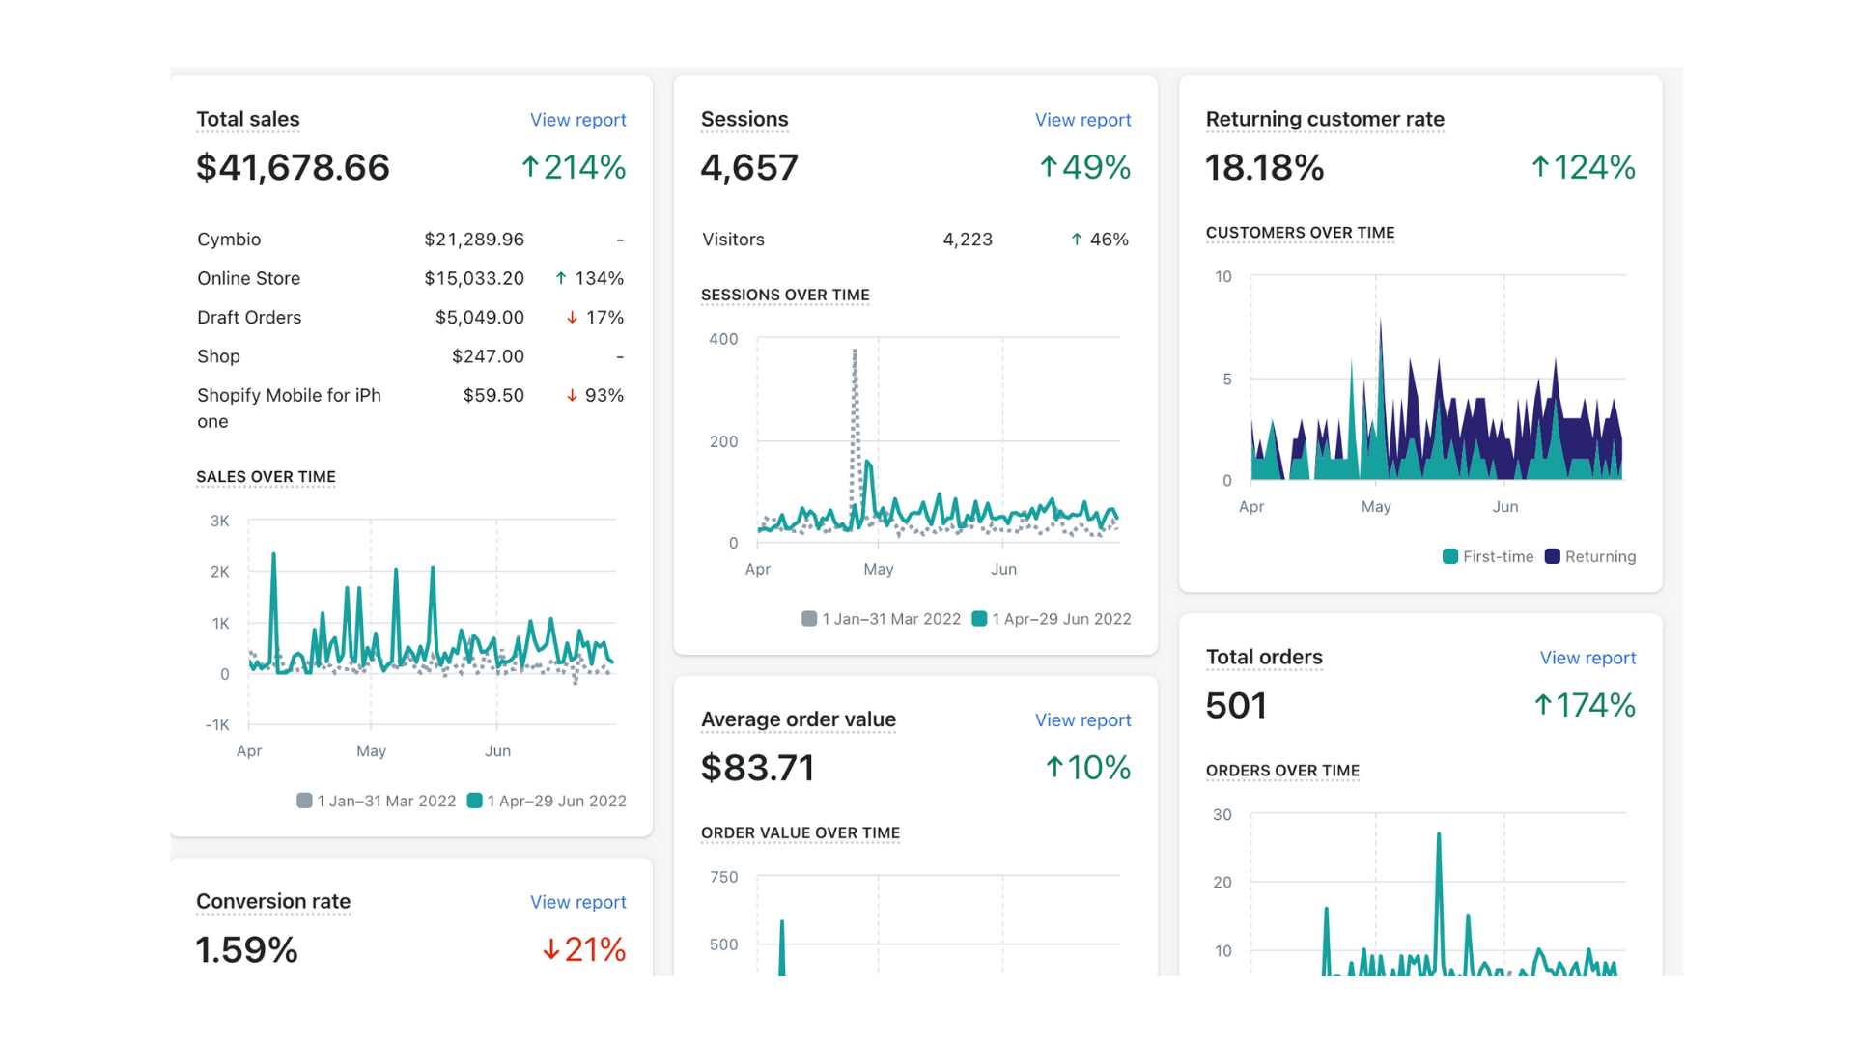Select the Online Store sales row
The width and height of the screenshot is (1854, 1043).
410,278
